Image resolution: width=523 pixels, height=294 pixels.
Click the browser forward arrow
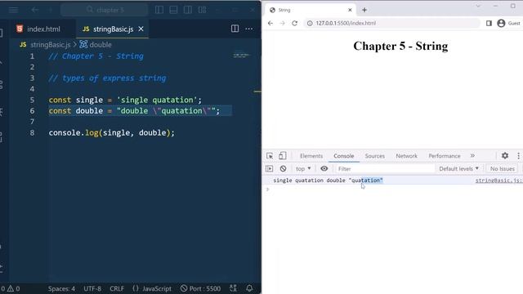[x=283, y=23]
